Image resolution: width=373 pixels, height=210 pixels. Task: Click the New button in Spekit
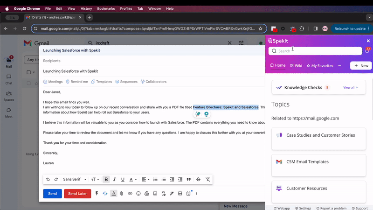[361, 65]
